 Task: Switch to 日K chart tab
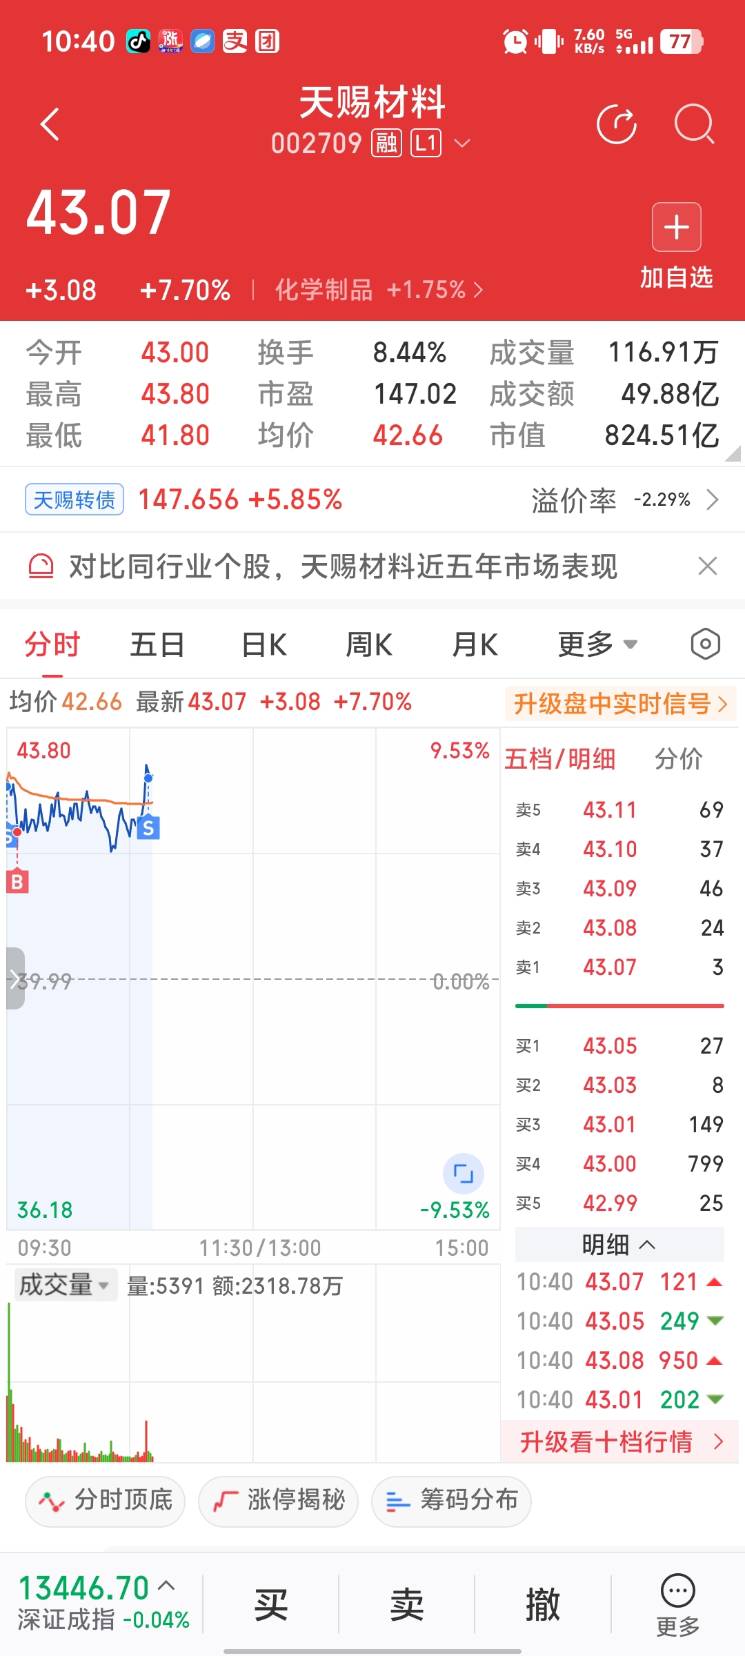(264, 645)
